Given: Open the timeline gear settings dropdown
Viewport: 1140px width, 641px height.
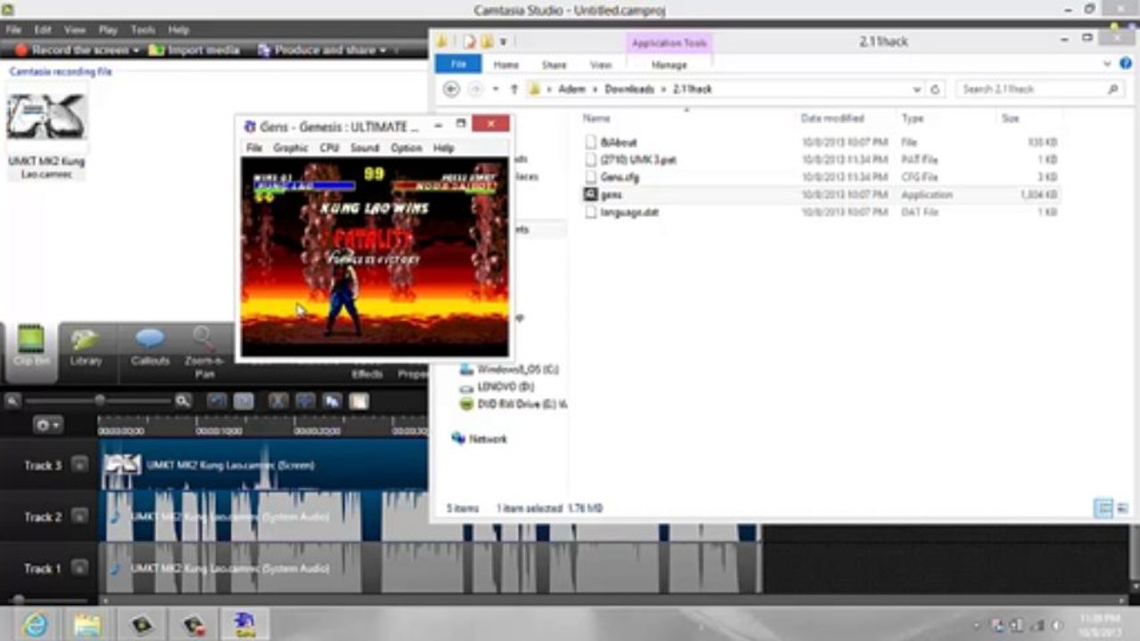Looking at the screenshot, I should click(x=48, y=426).
